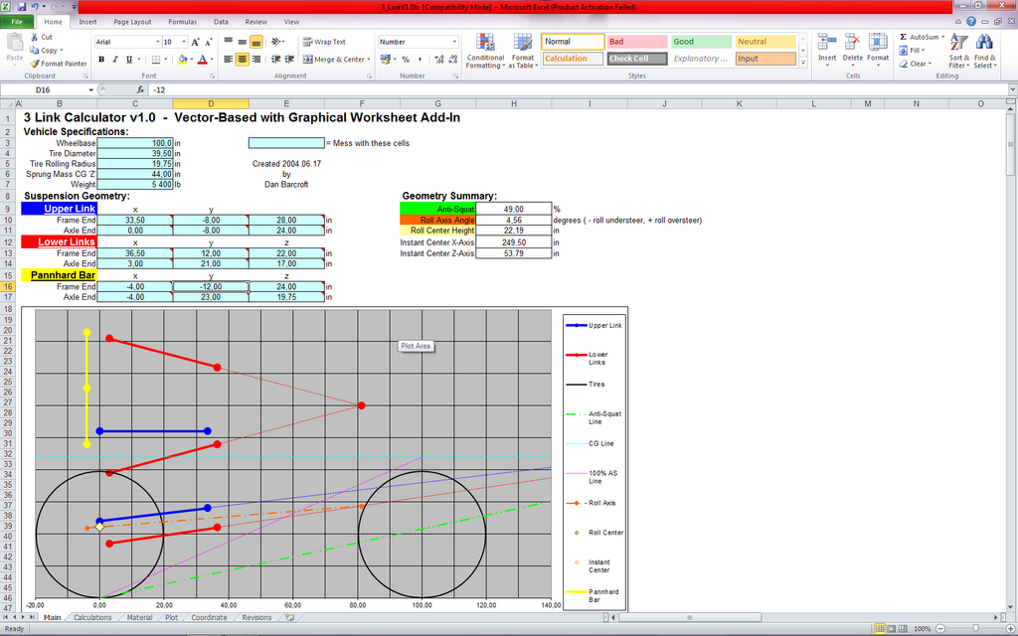
Task: Click the Sort & Filter icon
Action: click(958, 50)
